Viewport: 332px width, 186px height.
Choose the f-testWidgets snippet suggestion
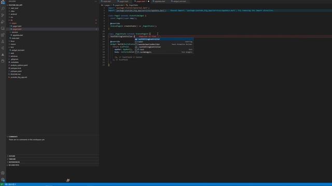coord(164,52)
